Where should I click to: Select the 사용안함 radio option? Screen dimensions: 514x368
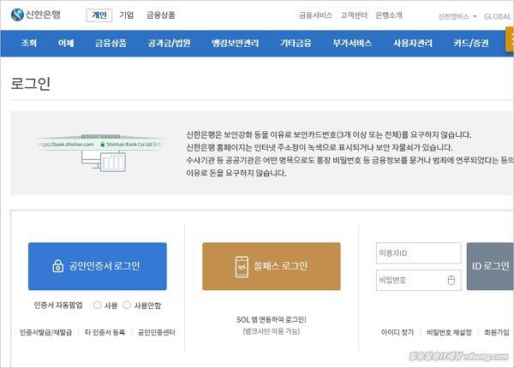click(128, 305)
